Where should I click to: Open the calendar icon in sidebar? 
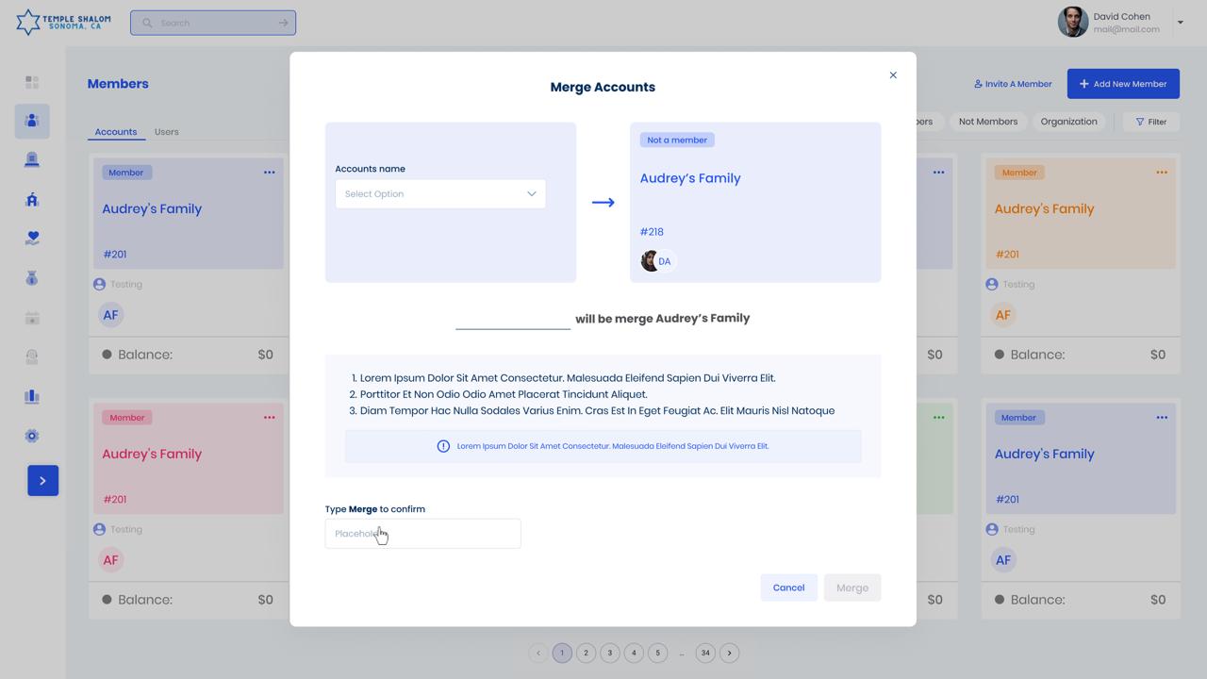pyautogui.click(x=32, y=318)
